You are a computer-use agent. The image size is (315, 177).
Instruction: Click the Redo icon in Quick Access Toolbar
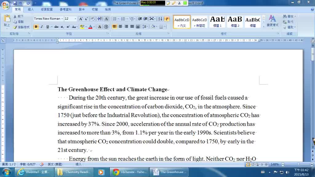click(x=28, y=3)
